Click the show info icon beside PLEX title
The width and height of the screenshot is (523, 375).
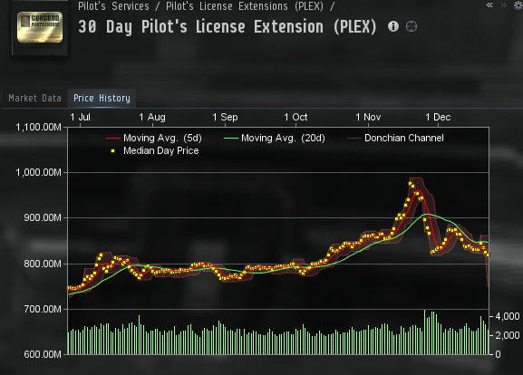pos(393,26)
